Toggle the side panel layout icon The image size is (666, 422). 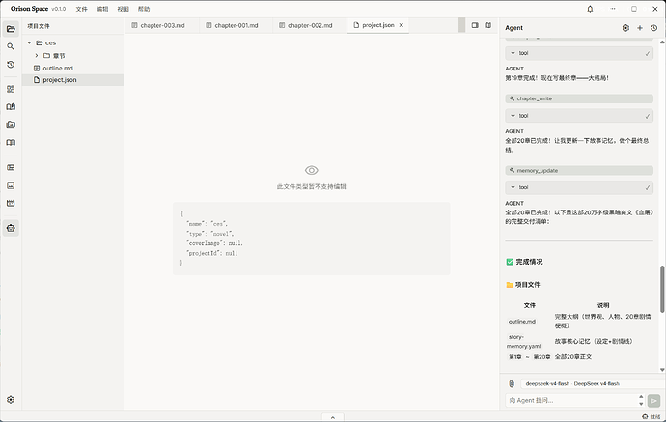point(475,25)
